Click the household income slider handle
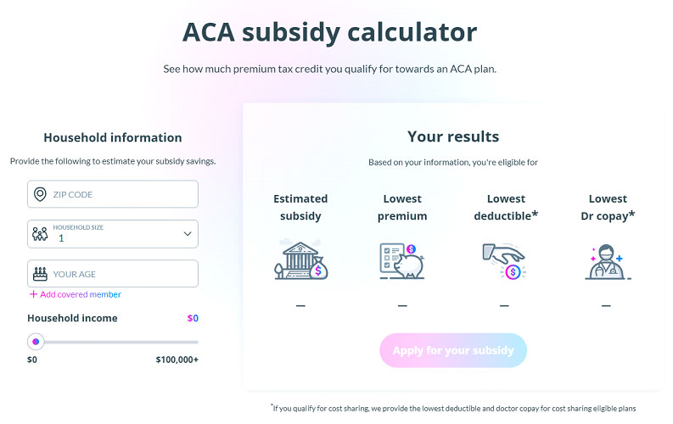The image size is (673, 424). click(36, 342)
